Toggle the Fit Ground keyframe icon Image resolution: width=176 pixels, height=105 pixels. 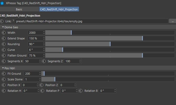[x=4, y=74]
